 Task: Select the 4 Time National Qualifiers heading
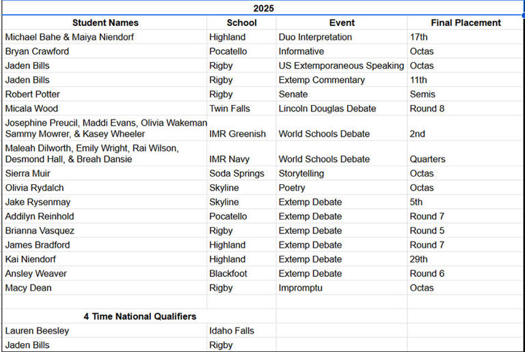coord(139,317)
